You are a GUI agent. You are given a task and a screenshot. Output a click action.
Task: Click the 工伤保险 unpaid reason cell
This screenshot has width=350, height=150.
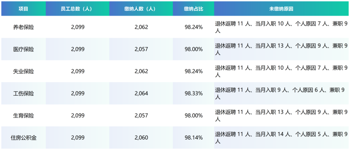tap(281, 93)
